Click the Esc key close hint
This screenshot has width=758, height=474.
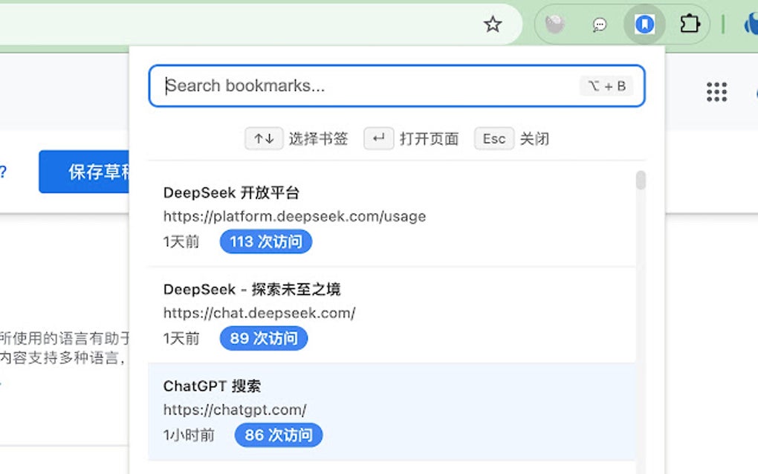coord(493,139)
